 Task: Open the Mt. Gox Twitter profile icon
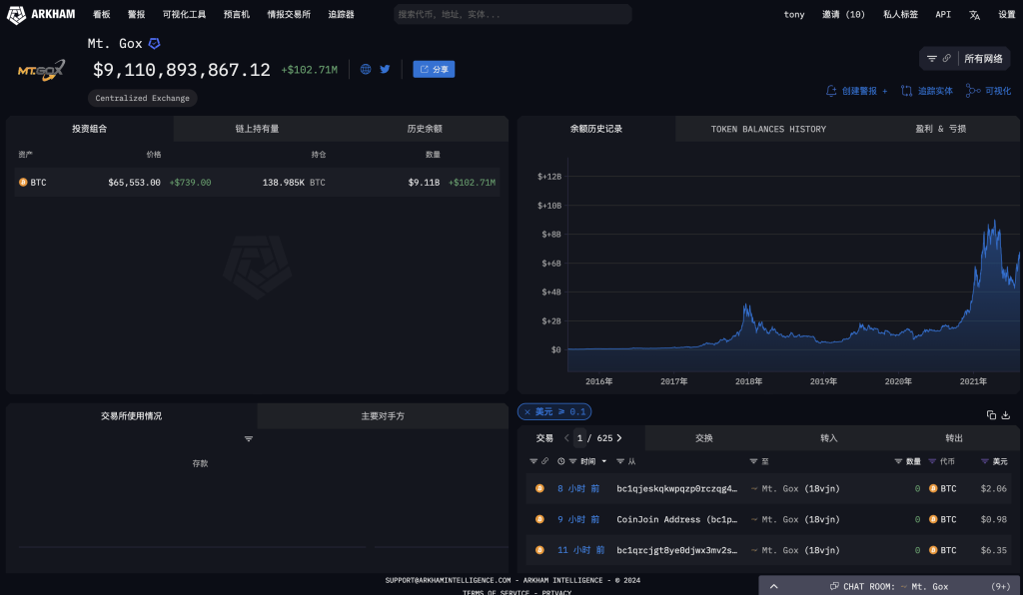click(385, 69)
